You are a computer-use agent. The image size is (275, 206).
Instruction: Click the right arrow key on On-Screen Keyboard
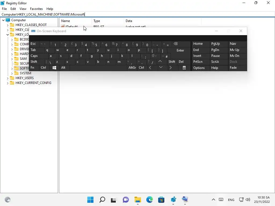pyautogui.click(x=171, y=68)
